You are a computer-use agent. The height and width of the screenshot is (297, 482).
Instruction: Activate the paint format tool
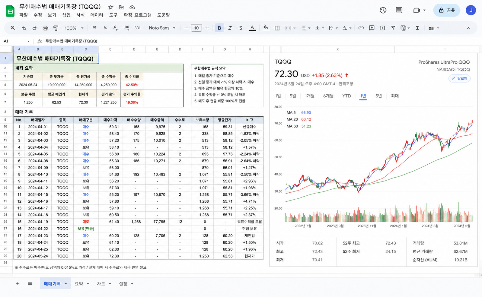[56, 28]
